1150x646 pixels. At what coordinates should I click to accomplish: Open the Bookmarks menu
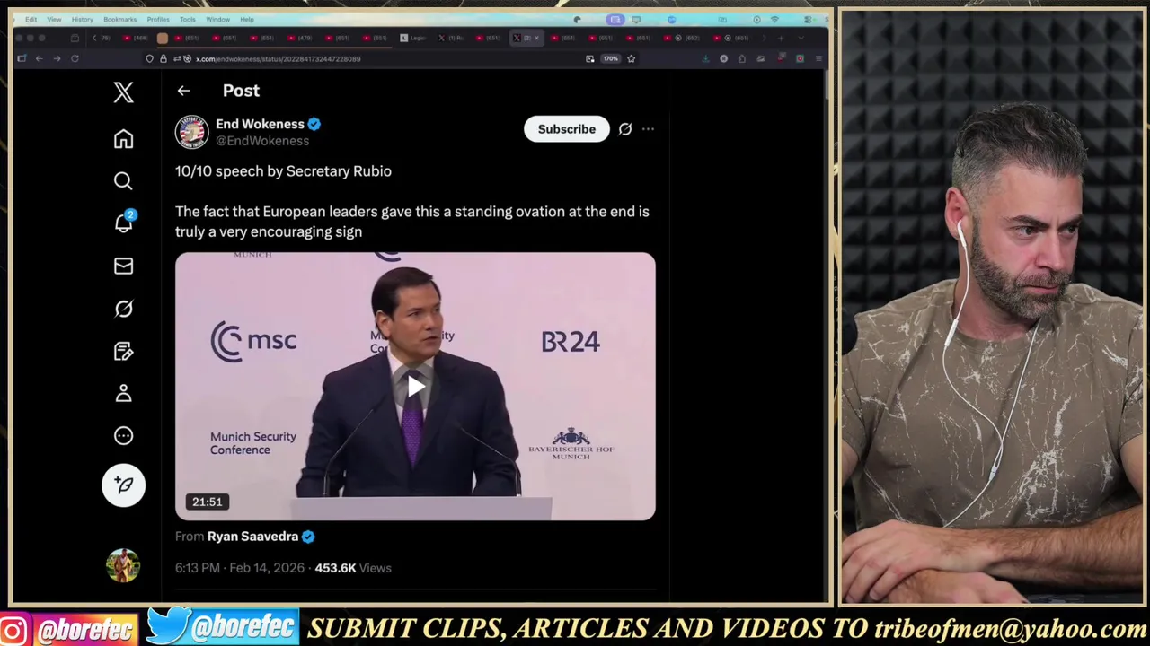point(119,19)
